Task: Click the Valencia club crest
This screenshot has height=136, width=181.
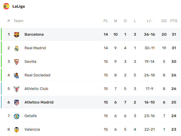Action: [17, 130]
